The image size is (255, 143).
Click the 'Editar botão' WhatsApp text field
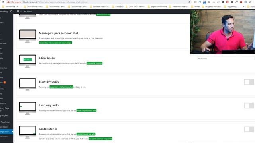[226, 58]
